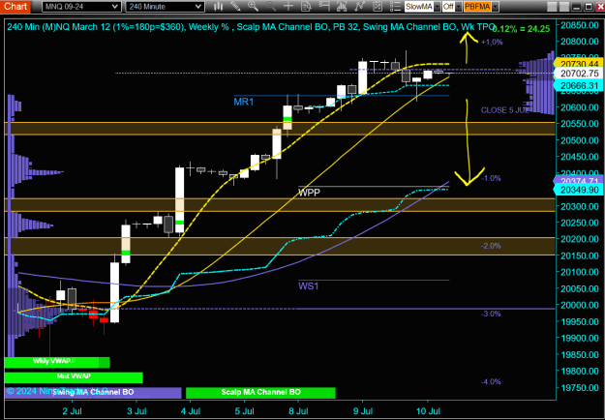Screen dimensions: 605x420
Task: Select the Chart tab label
Action: (x=15, y=6)
